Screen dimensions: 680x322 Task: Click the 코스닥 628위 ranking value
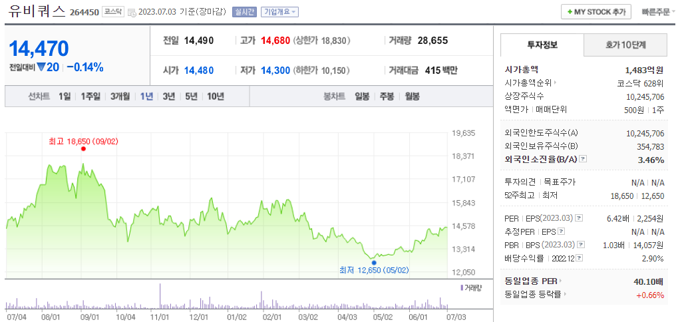coord(641,82)
